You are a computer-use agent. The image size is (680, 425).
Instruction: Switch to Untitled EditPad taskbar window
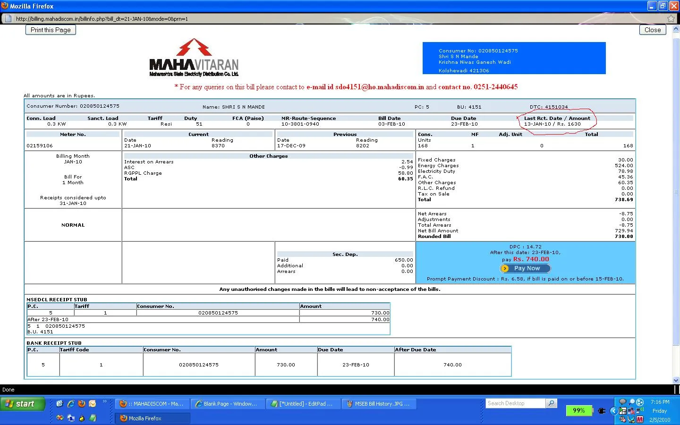(303, 404)
